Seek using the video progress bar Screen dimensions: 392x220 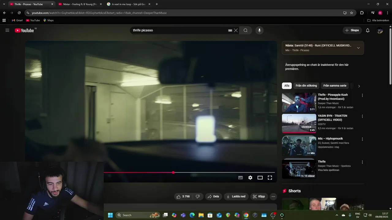(189, 172)
